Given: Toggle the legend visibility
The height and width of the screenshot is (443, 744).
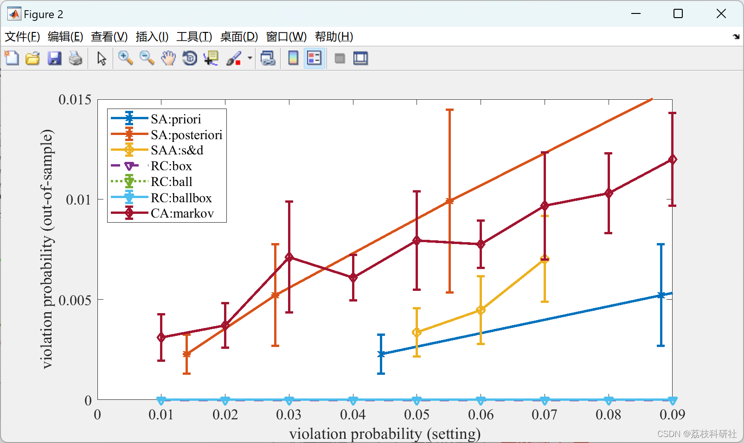Looking at the screenshot, I should 314,58.
